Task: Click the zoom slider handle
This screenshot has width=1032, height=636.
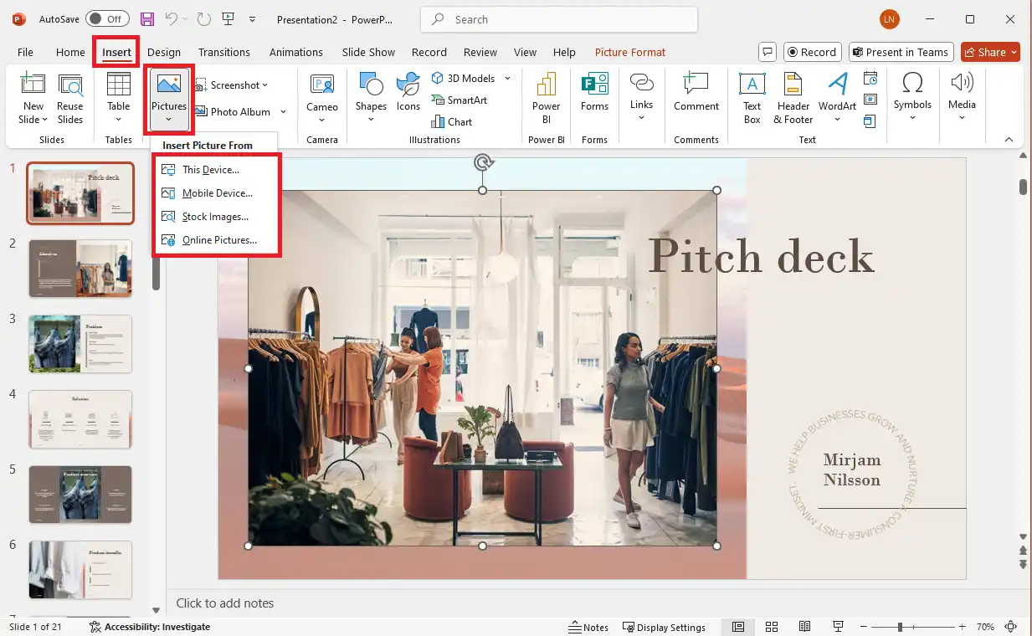Action: (900, 627)
